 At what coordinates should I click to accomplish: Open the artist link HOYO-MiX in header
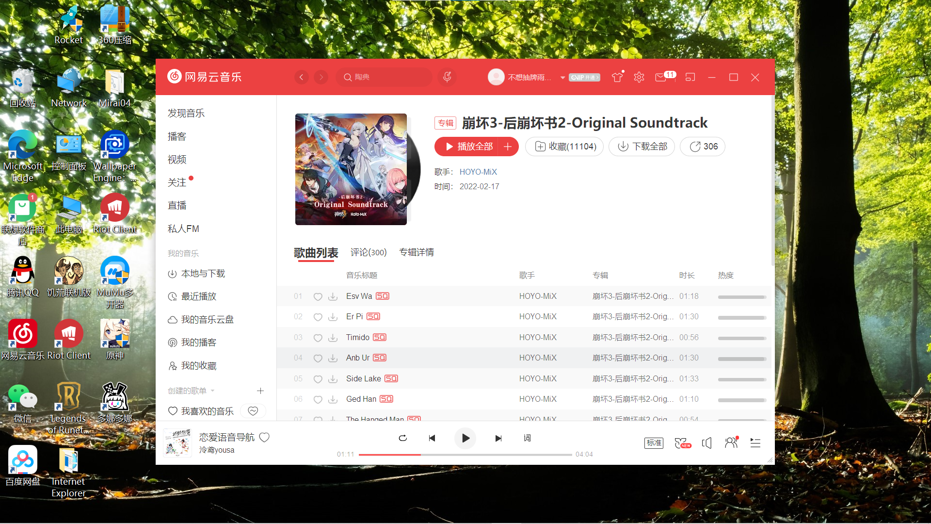click(x=478, y=172)
